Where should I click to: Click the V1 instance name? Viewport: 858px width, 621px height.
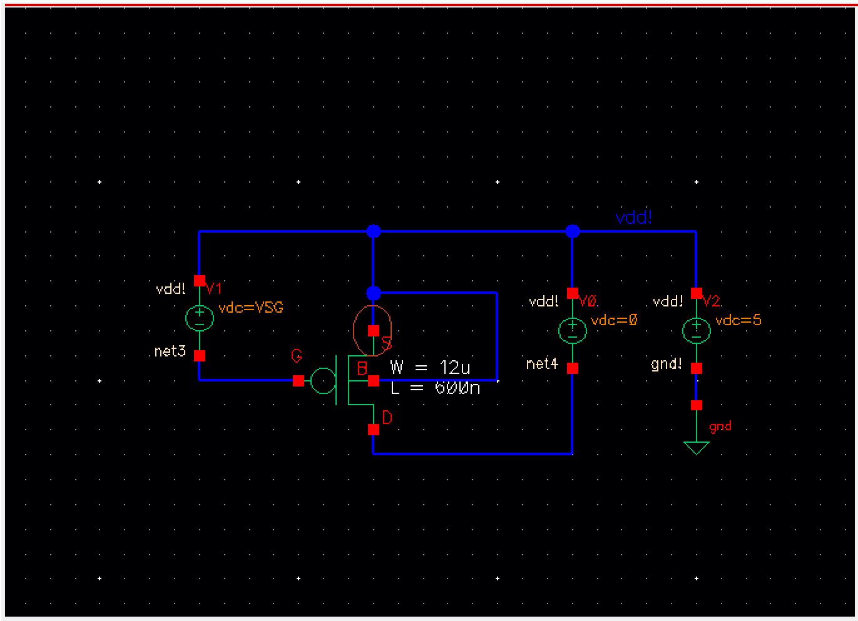(214, 289)
